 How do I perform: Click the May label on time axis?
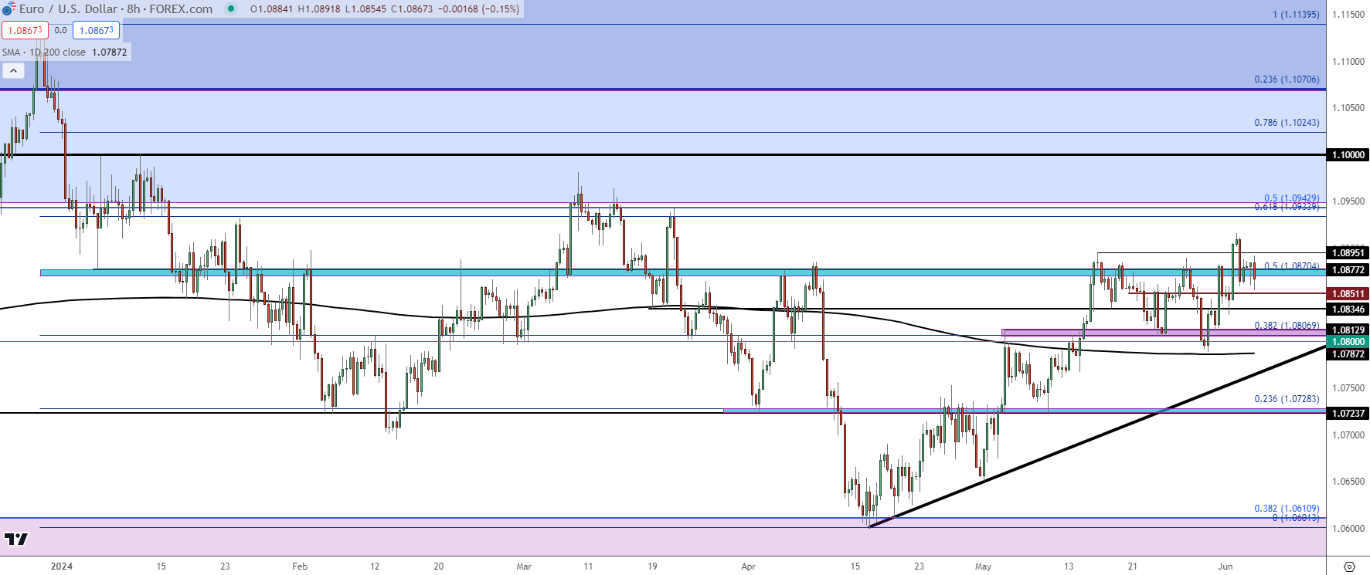point(983,567)
